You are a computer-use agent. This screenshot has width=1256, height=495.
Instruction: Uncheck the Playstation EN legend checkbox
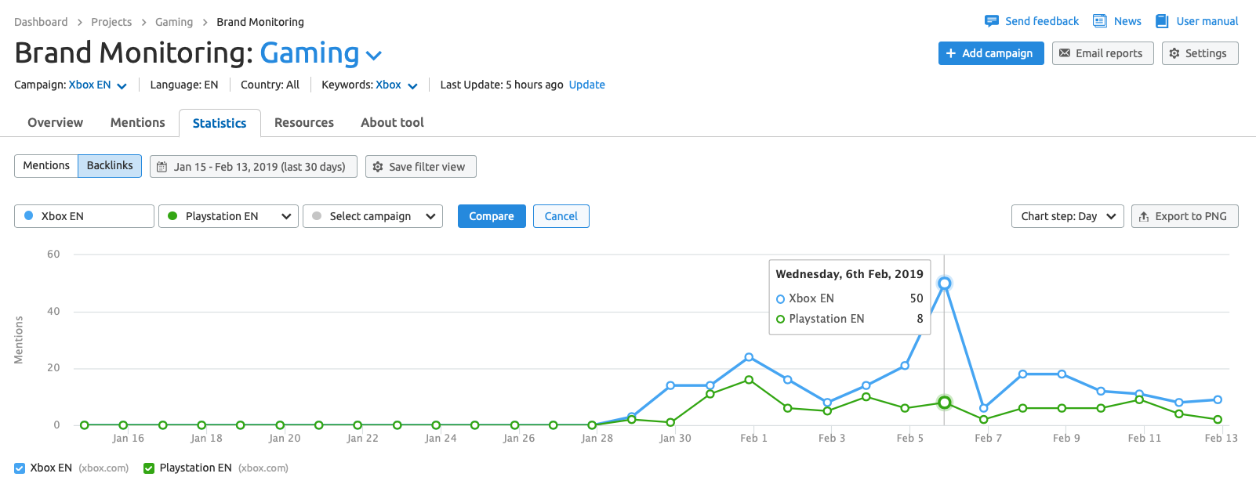(x=149, y=468)
